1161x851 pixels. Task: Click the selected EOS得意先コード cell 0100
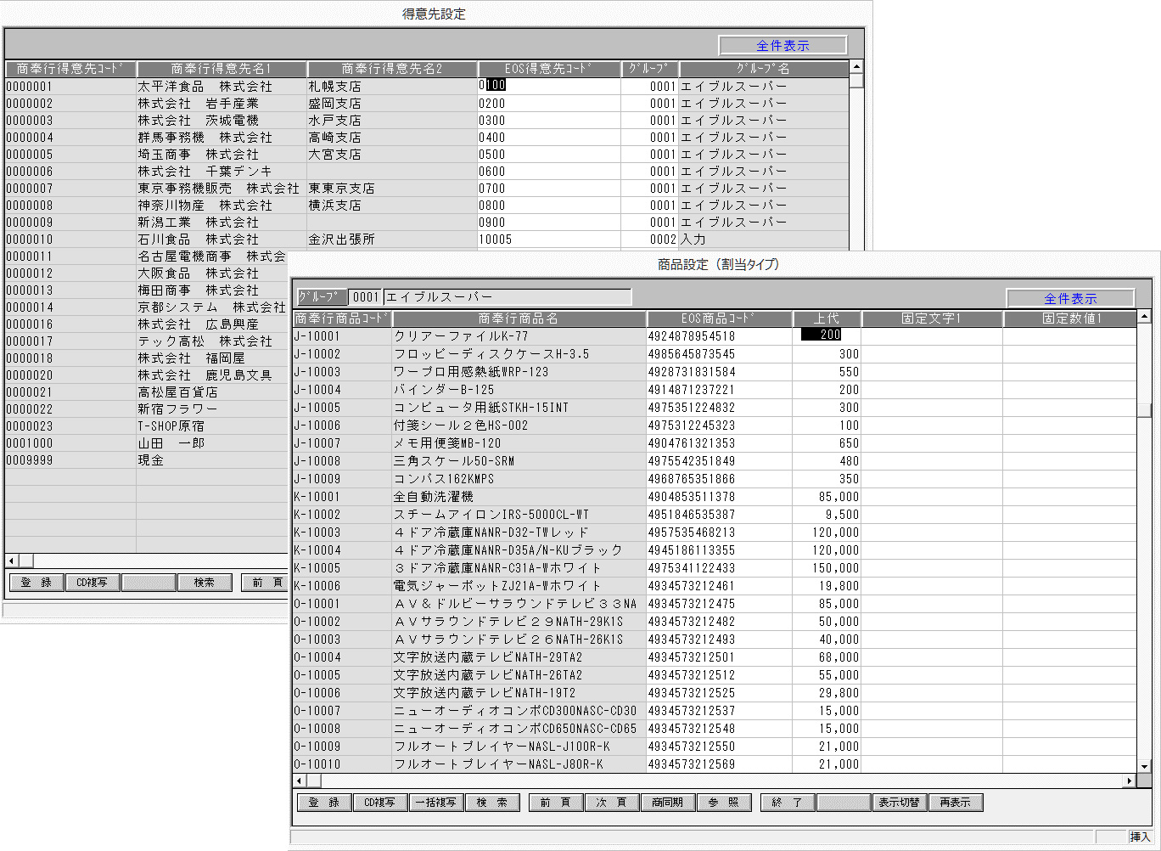[x=550, y=86]
